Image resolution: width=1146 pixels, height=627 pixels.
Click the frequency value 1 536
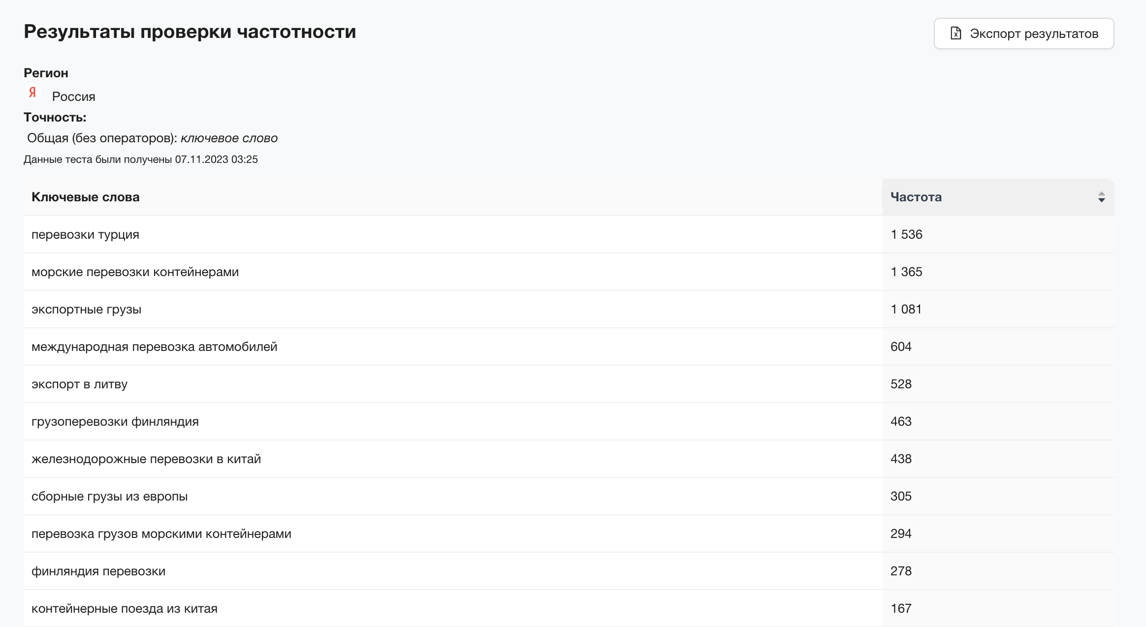[x=906, y=235]
